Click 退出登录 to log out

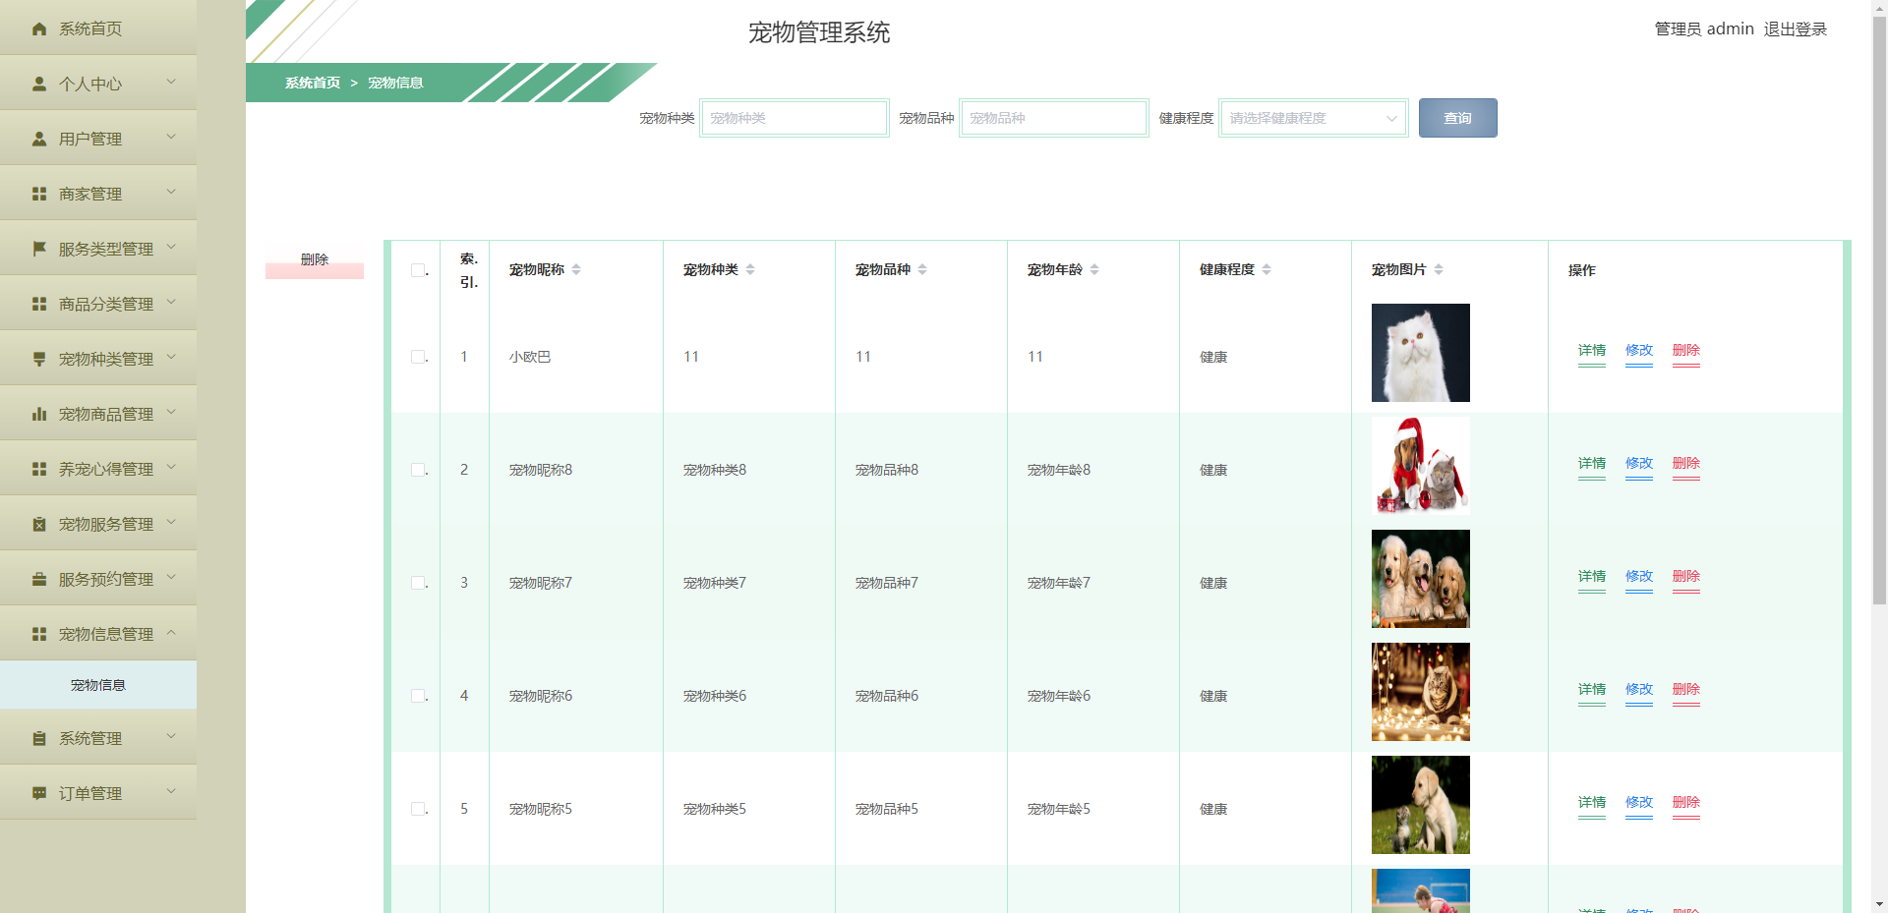point(1796,29)
